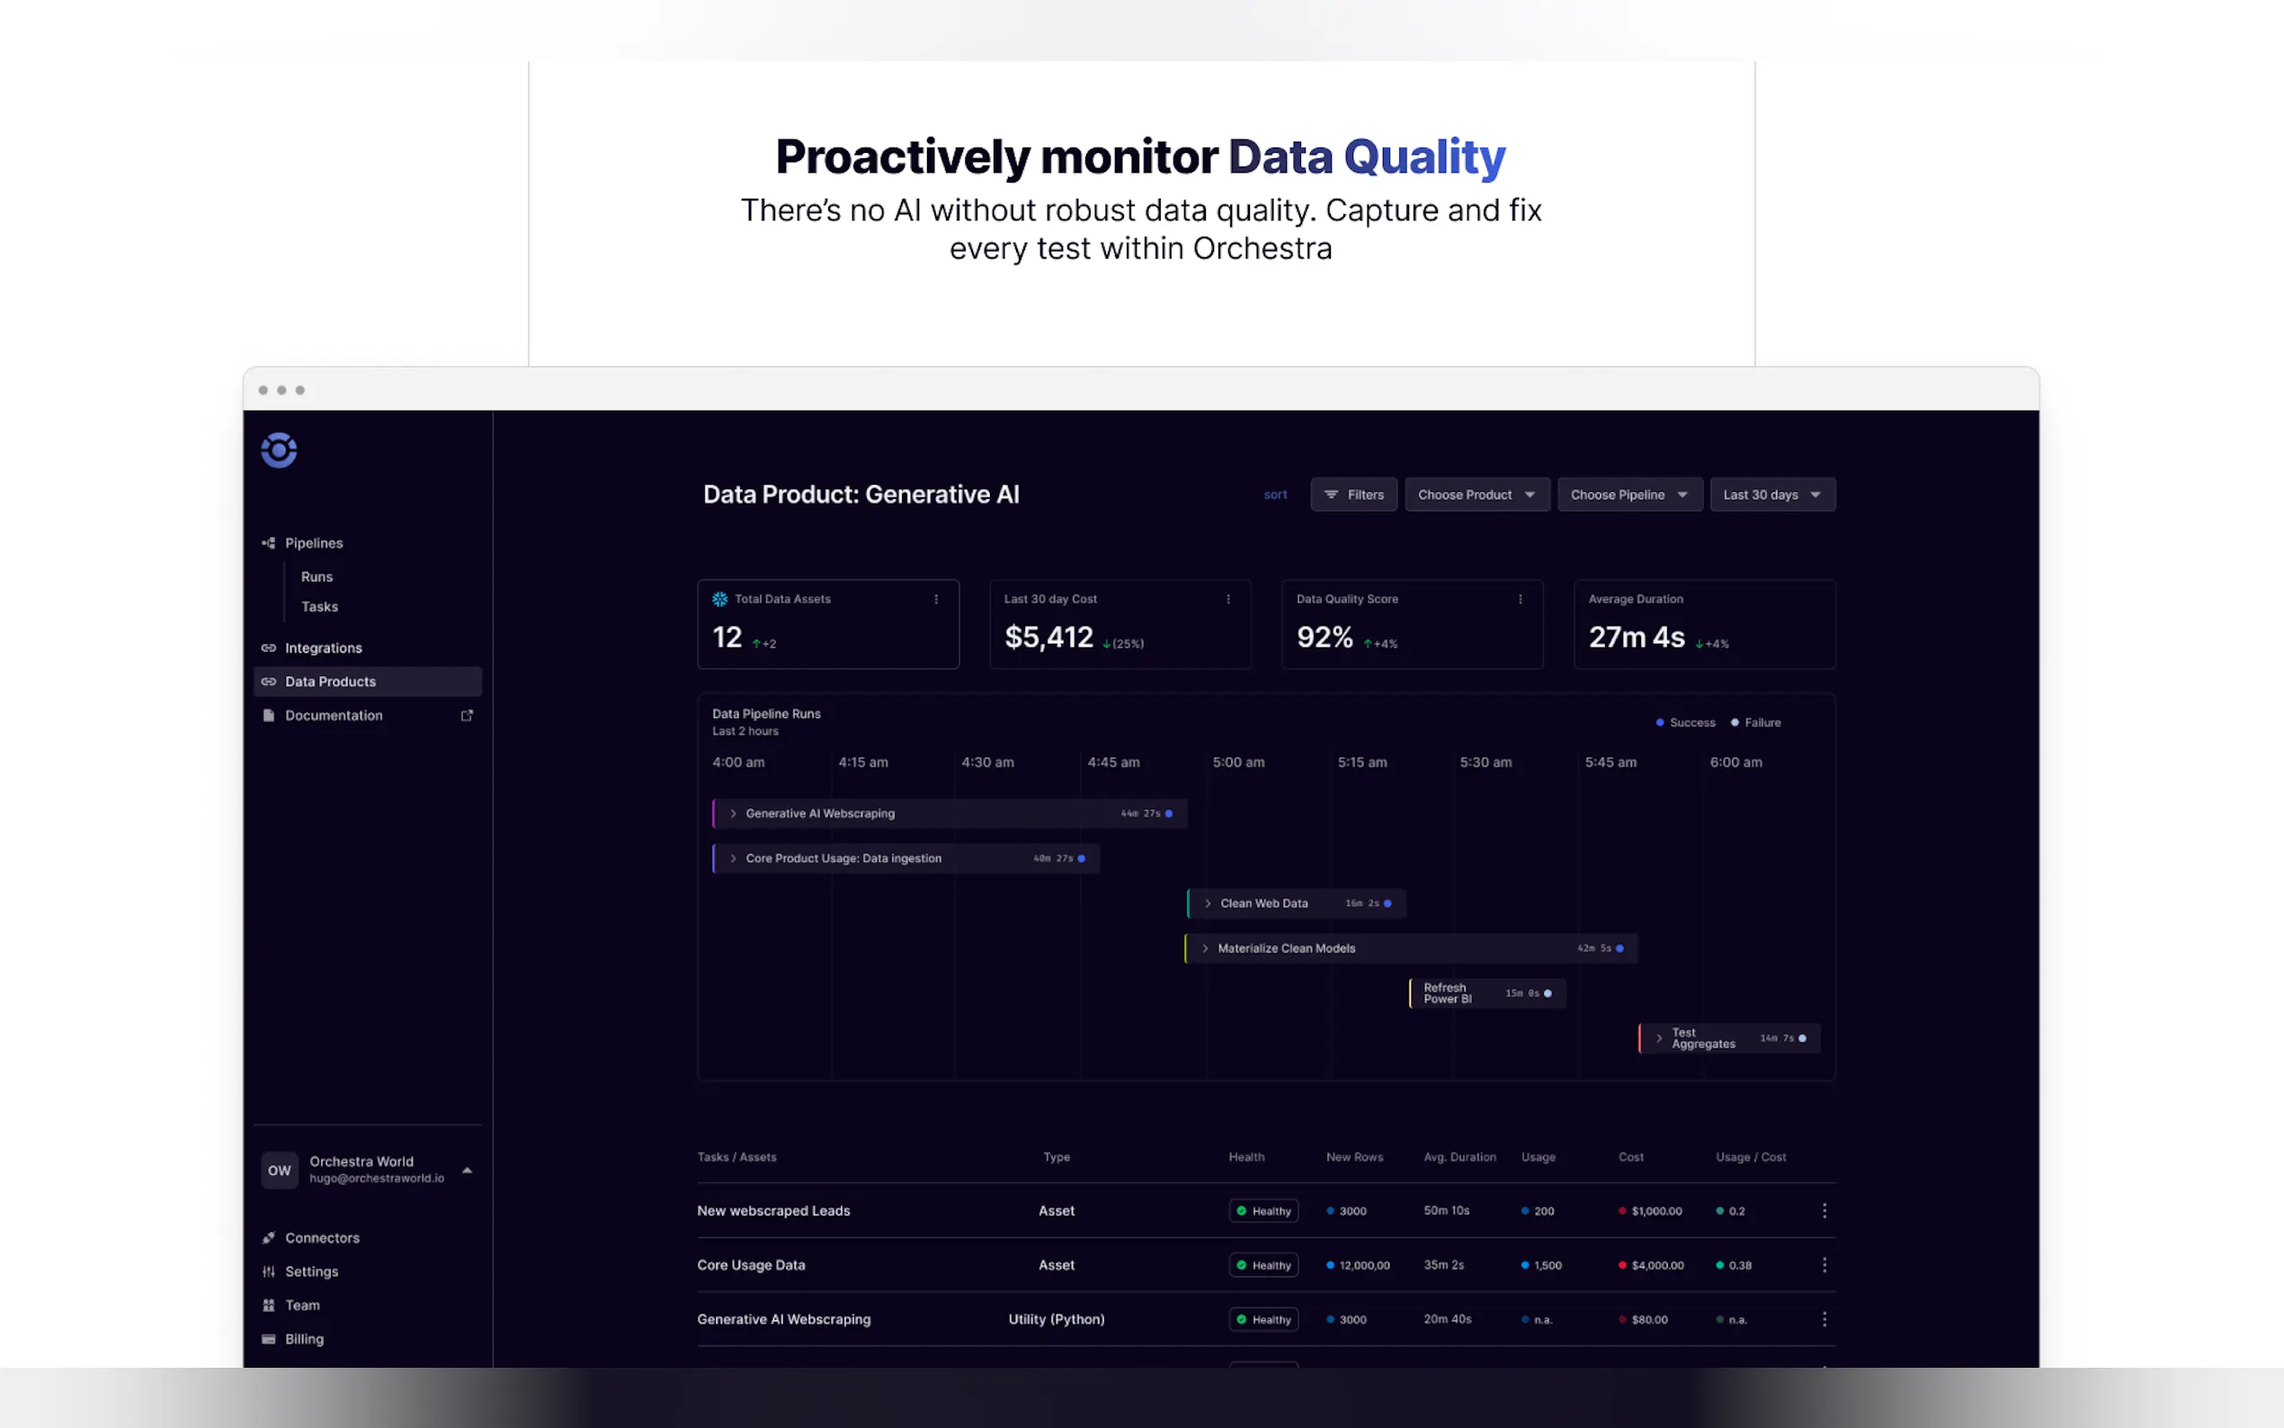2284x1428 pixels.
Task: Open the external link icon beside Documentation
Action: coord(467,716)
